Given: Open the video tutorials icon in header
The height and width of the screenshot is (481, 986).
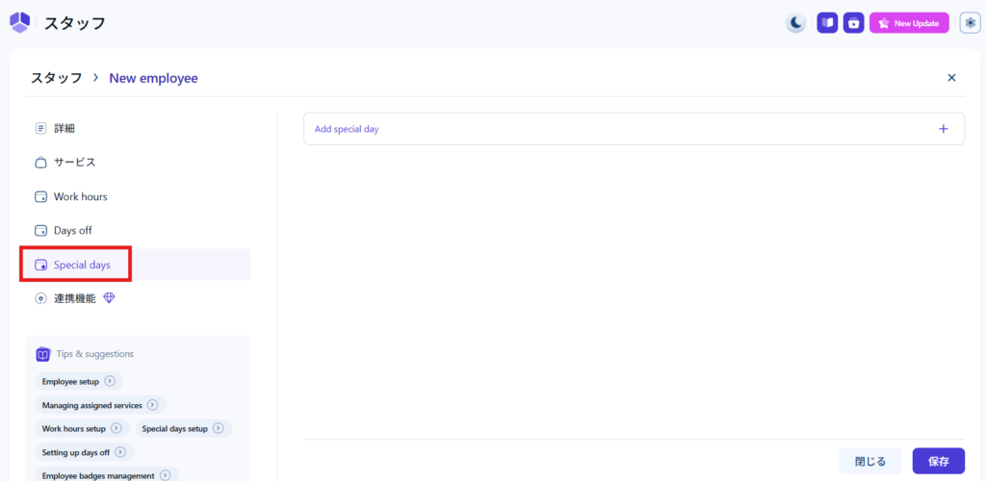Looking at the screenshot, I should click(x=853, y=23).
